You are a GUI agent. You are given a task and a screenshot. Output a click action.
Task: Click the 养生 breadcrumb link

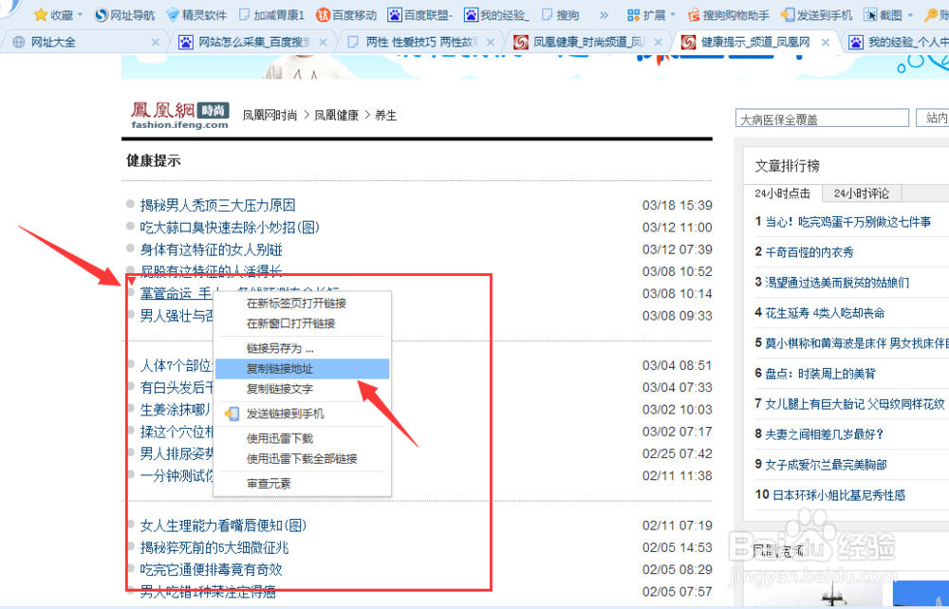[386, 115]
